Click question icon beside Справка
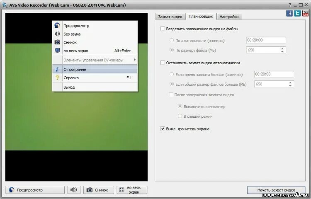 (x=57, y=78)
